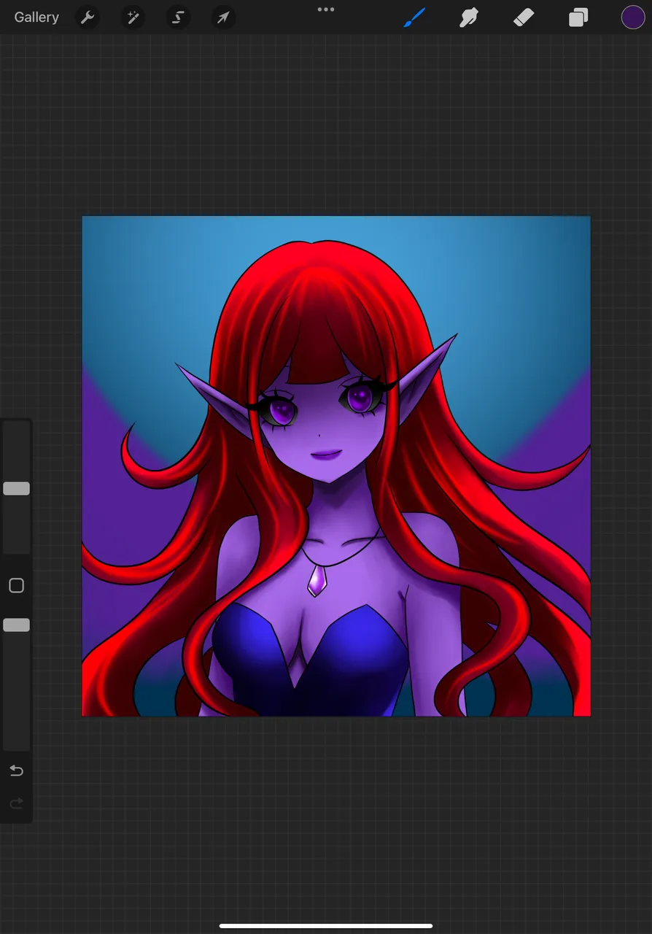Select the Smudge tool
Screen dimensions: 652x934
pos(469,18)
